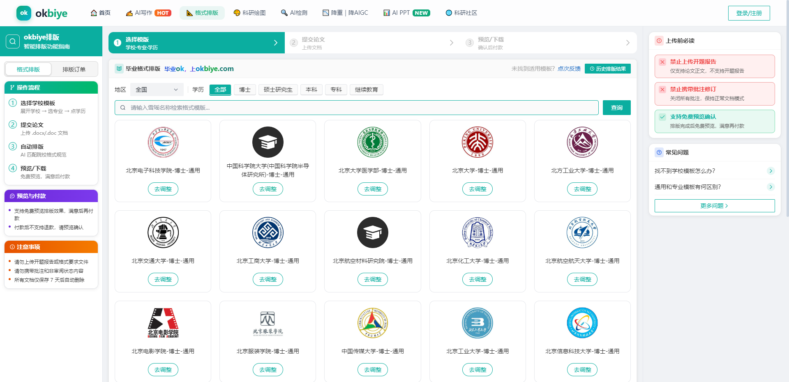The image size is (789, 382).
Task: Expand 找不到学校模板怎么办 question
Action: 715,171
